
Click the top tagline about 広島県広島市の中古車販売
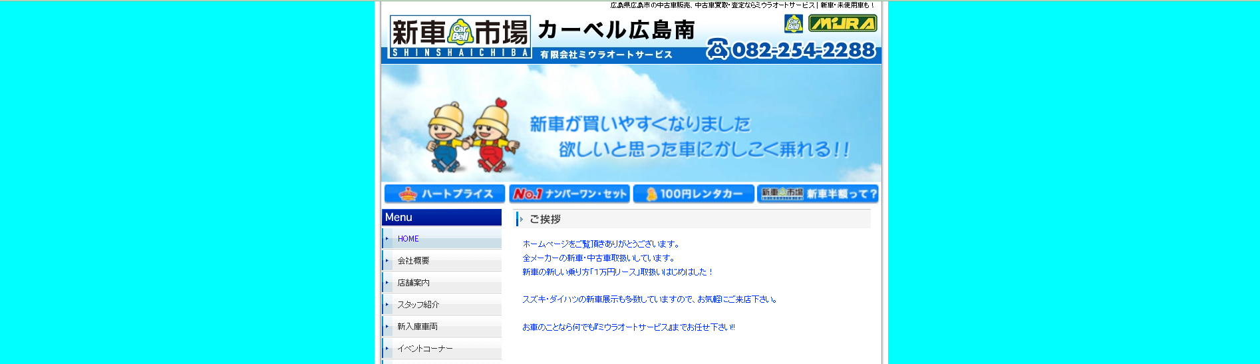742,5
